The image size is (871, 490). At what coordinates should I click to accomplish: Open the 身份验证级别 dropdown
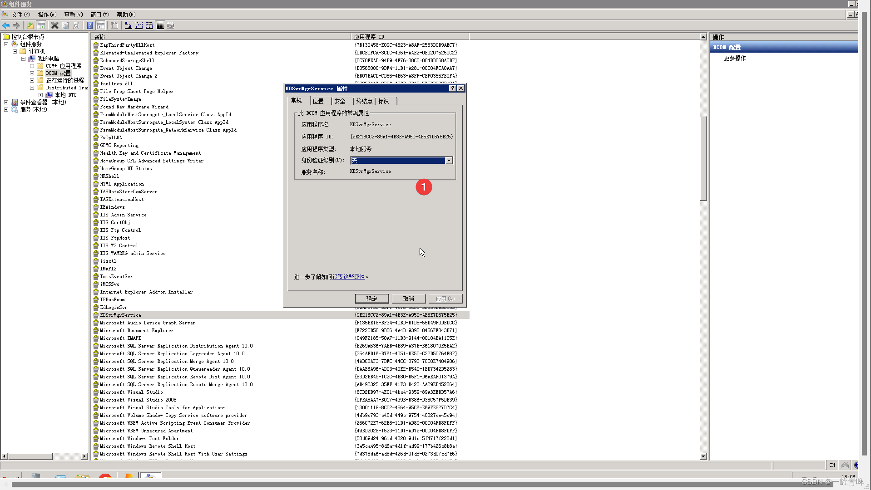pyautogui.click(x=449, y=160)
